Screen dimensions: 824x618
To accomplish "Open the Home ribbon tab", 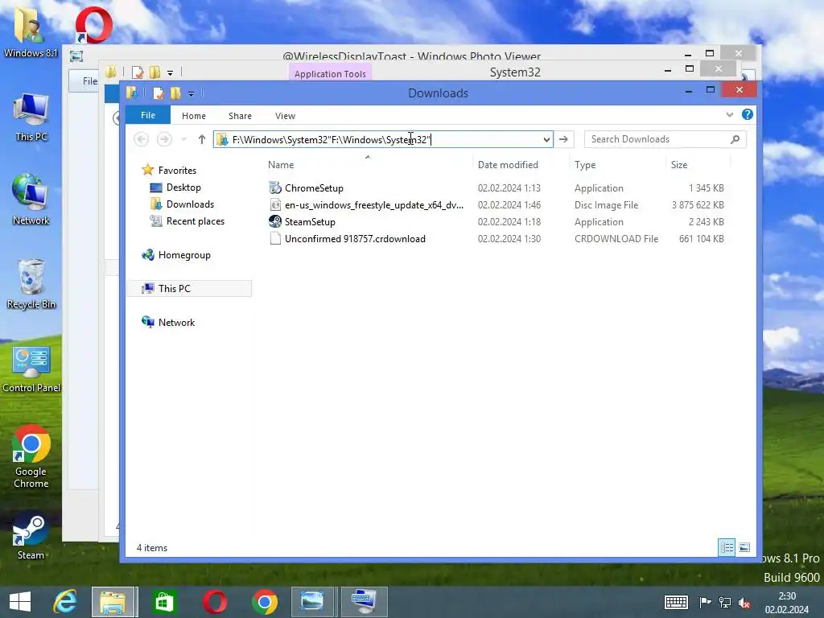I will (x=194, y=116).
